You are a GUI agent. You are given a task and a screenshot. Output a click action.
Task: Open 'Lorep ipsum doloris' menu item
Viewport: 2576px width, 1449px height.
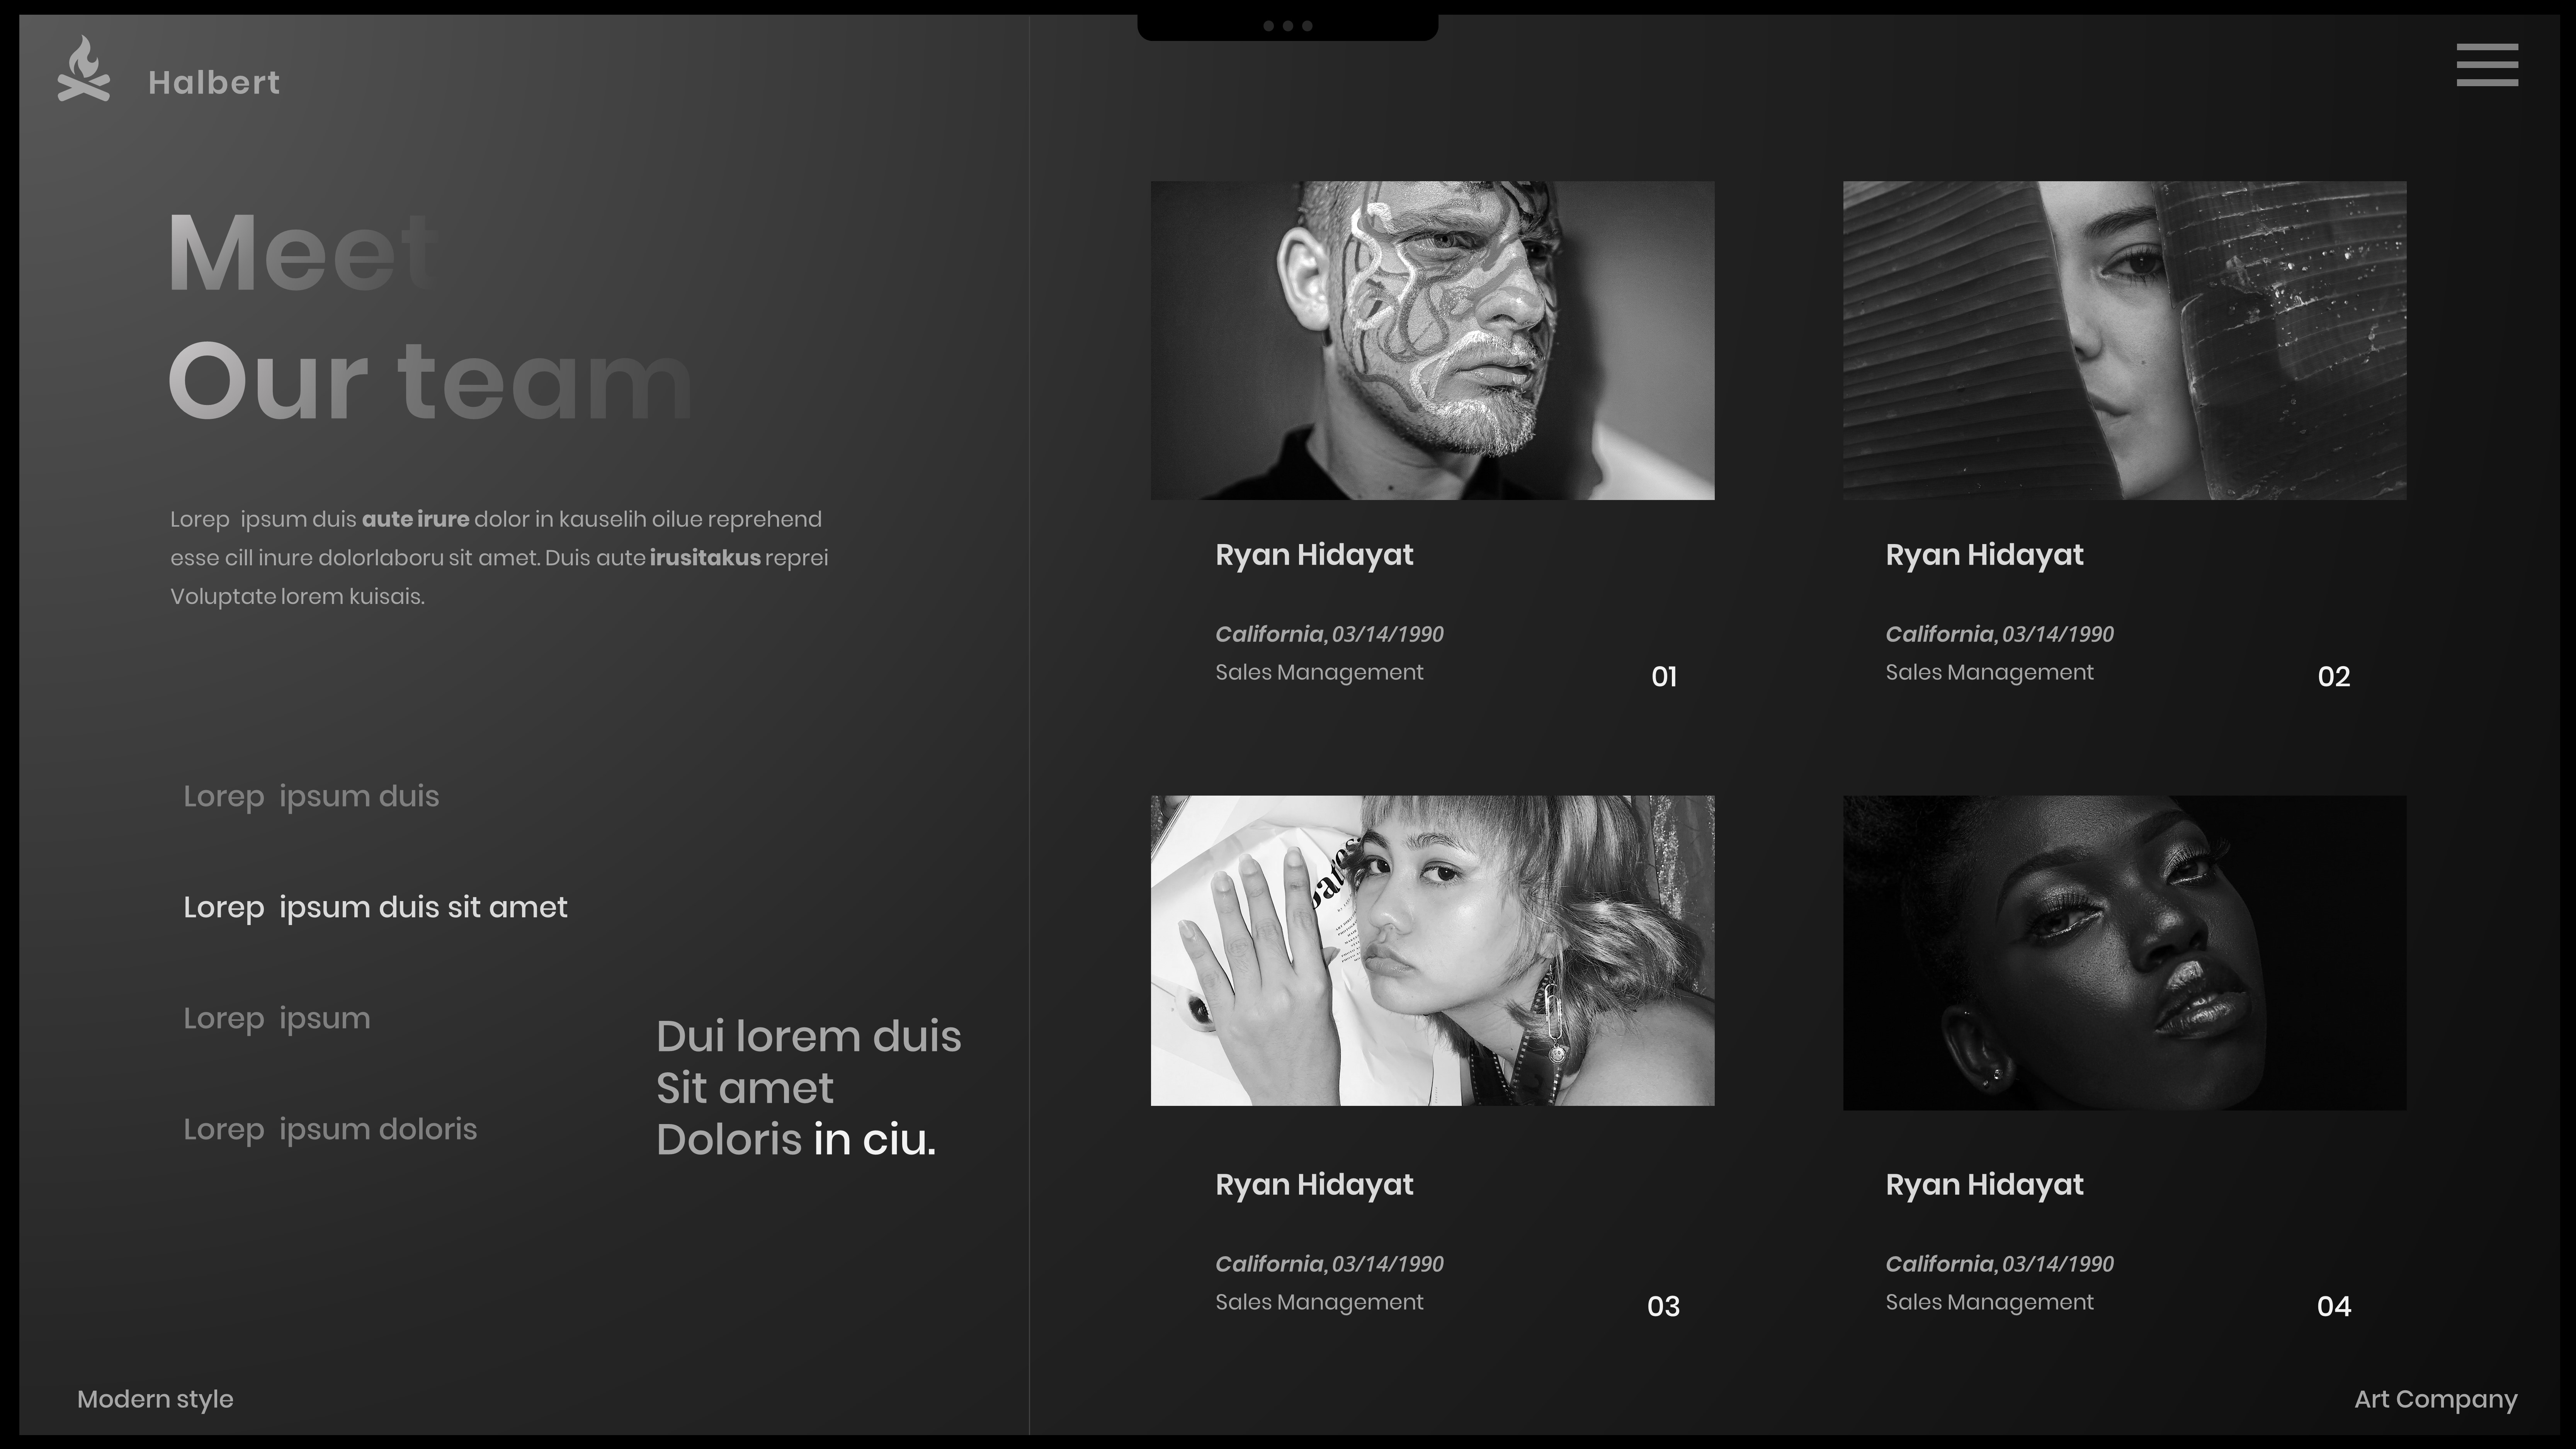[330, 1129]
